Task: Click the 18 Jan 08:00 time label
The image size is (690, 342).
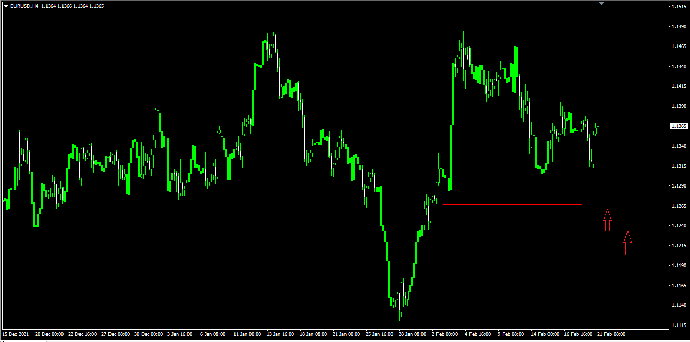Action: [314, 334]
